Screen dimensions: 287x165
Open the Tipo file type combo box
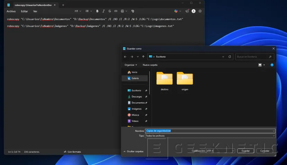pos(210,136)
